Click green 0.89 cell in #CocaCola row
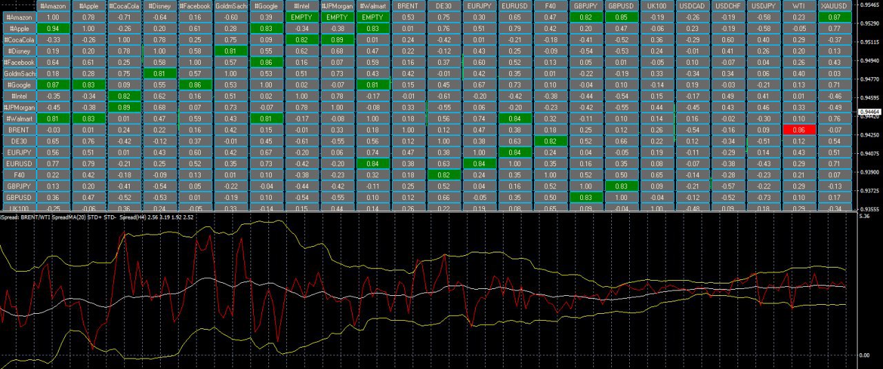The image size is (883, 369). (337, 39)
